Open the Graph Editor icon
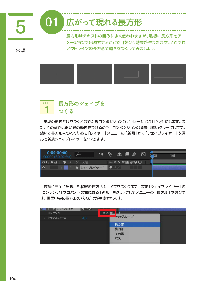 [x=144, y=154]
